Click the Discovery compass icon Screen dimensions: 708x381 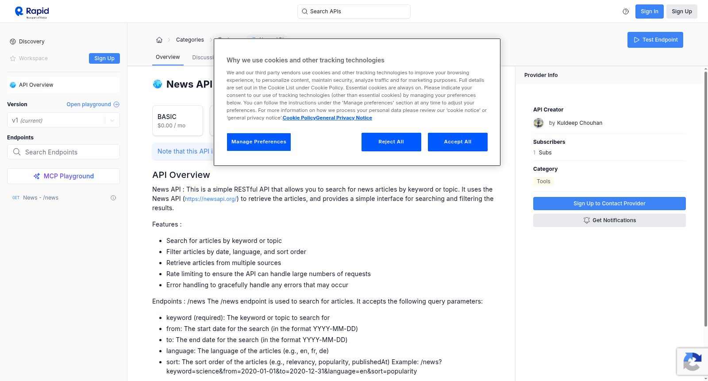pyautogui.click(x=13, y=42)
